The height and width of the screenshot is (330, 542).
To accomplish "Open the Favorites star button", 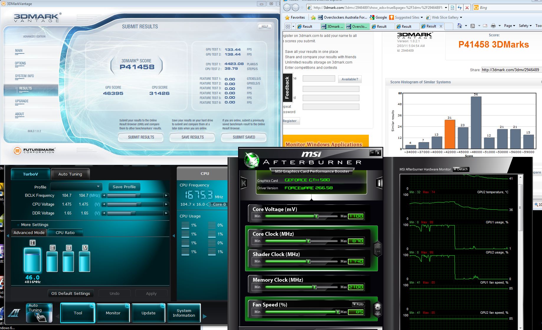I will (x=295, y=17).
